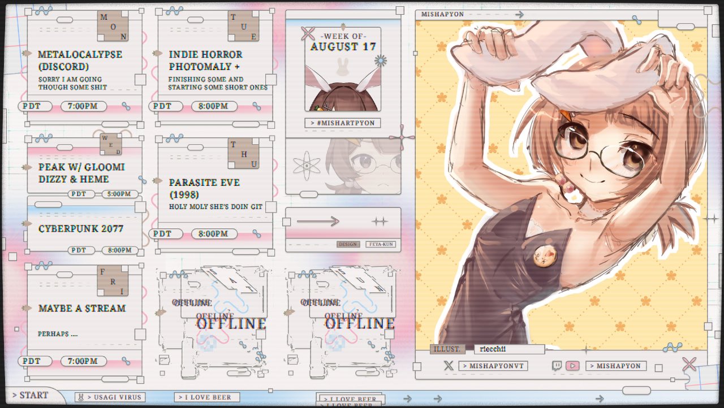Click the METALOCALYPSE (DISCORD) title
This screenshot has height=408, width=724.
coord(80,60)
